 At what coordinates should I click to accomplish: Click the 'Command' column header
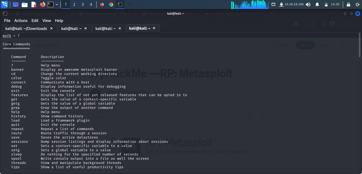point(19,57)
